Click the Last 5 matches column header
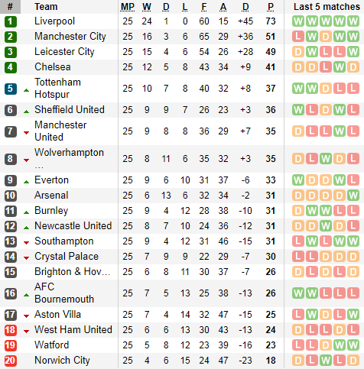364x369 pixels. (327, 7)
